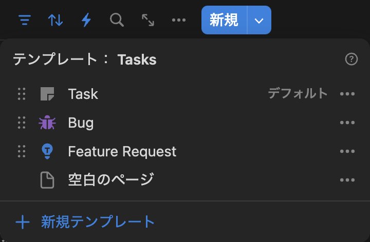Click the Feature Request lightbulb icon
Viewport: 370px width, 242px height.
(47, 151)
